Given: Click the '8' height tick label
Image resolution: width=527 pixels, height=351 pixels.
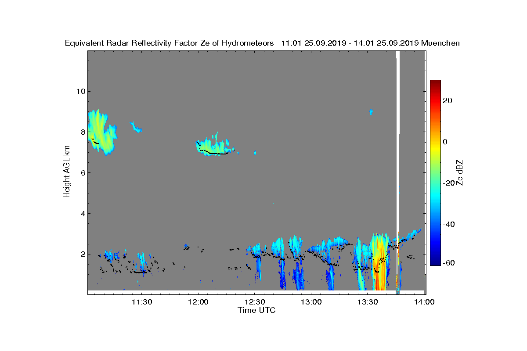Looking at the screenshot, I should tap(82, 132).
